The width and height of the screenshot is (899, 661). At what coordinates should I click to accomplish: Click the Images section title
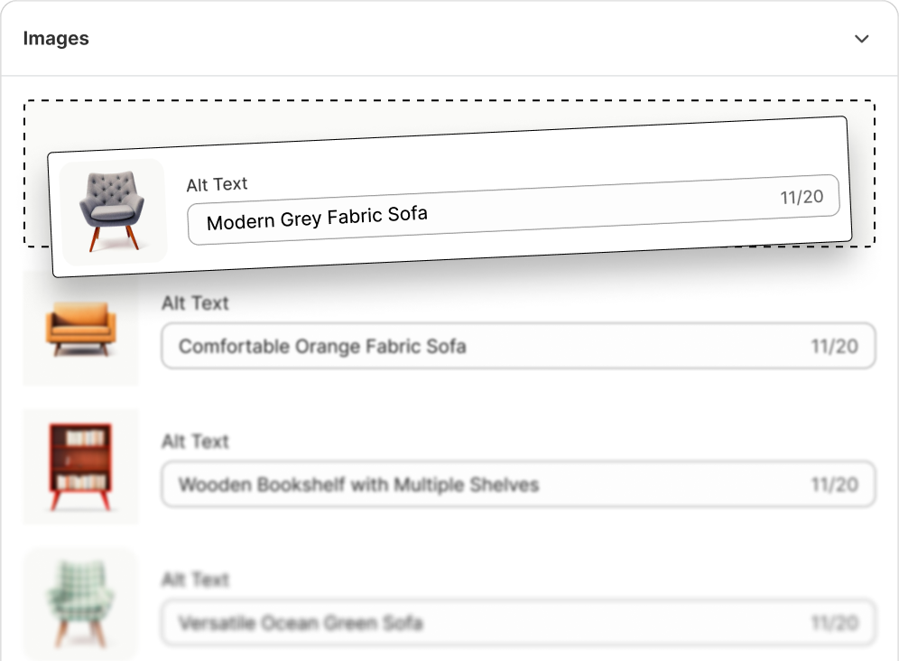coord(56,39)
